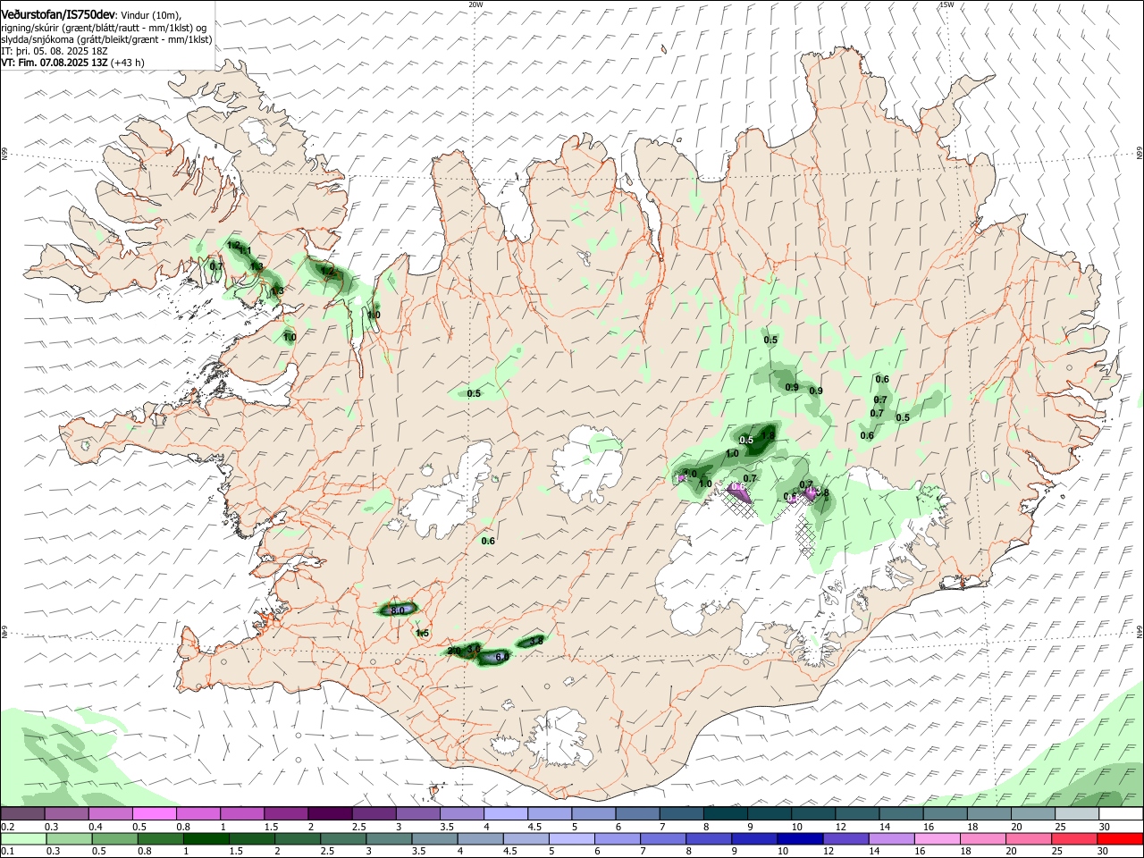Pick the dark blue swatch labeled 10, bottom row
This screenshot has width=1144, height=858.
click(x=799, y=838)
